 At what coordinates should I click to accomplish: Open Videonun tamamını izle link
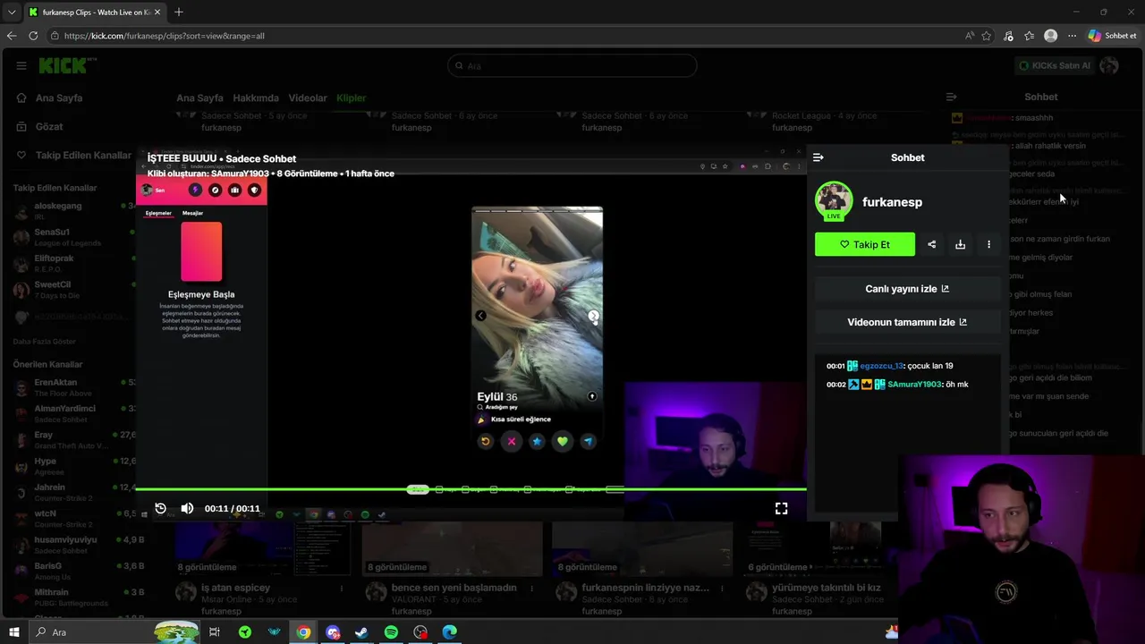click(907, 322)
